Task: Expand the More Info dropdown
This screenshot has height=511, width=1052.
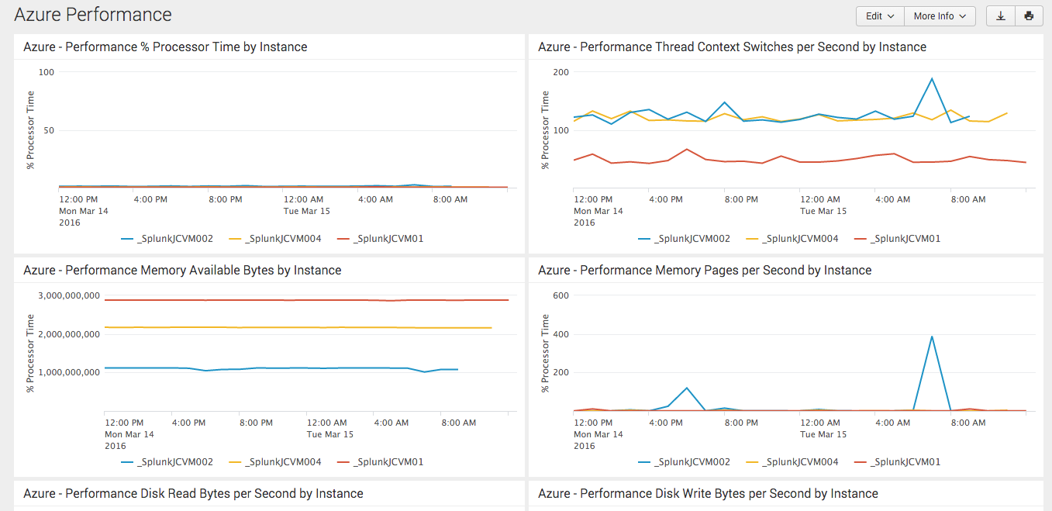Action: pos(940,16)
